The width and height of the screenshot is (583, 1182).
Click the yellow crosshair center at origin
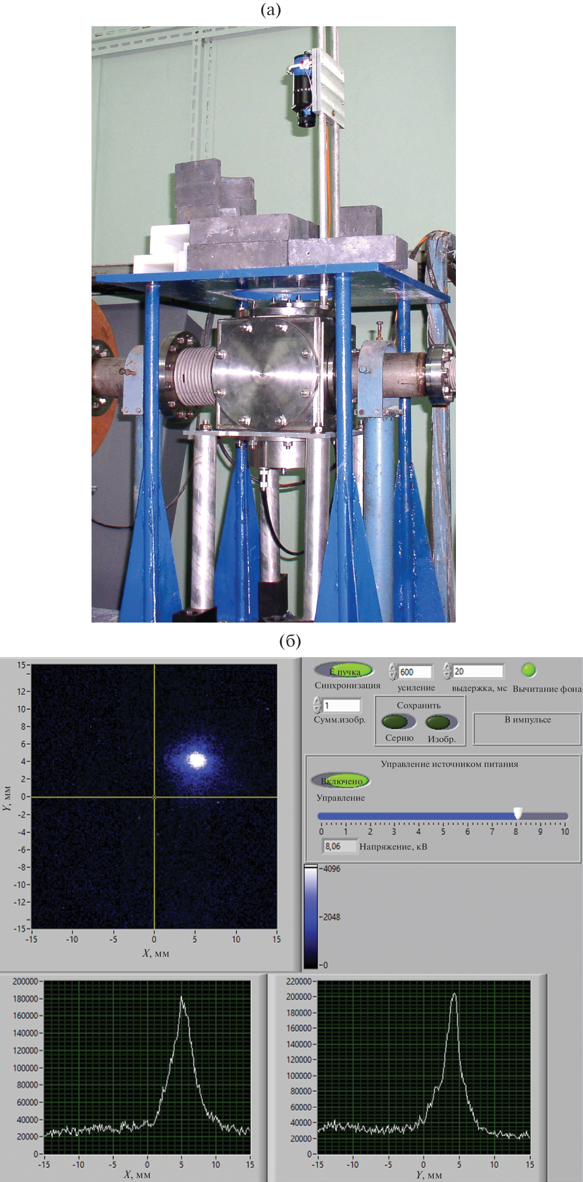154,797
